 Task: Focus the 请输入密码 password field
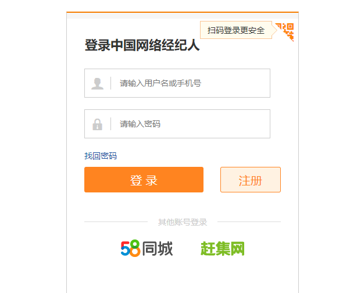click(x=192, y=124)
